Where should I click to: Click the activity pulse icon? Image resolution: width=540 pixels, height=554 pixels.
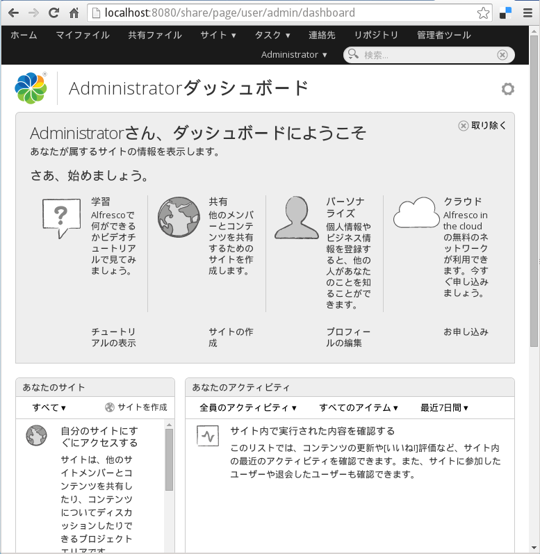[x=208, y=436]
